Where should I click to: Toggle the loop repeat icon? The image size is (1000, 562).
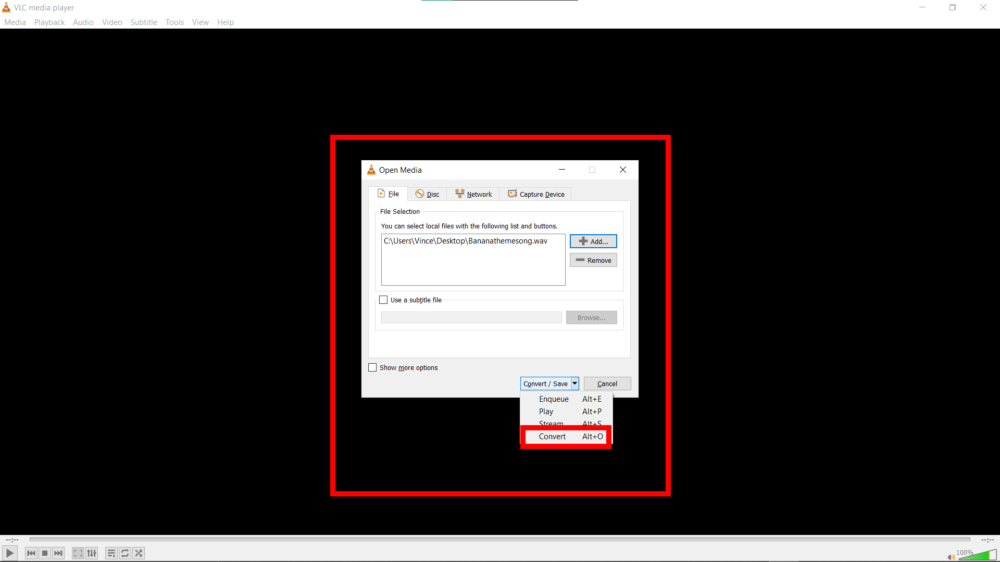(x=125, y=553)
